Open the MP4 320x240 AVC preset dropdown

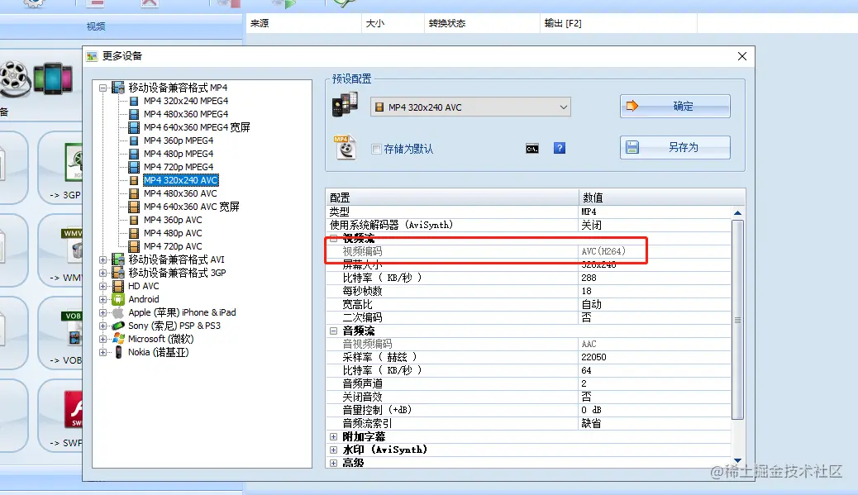470,107
